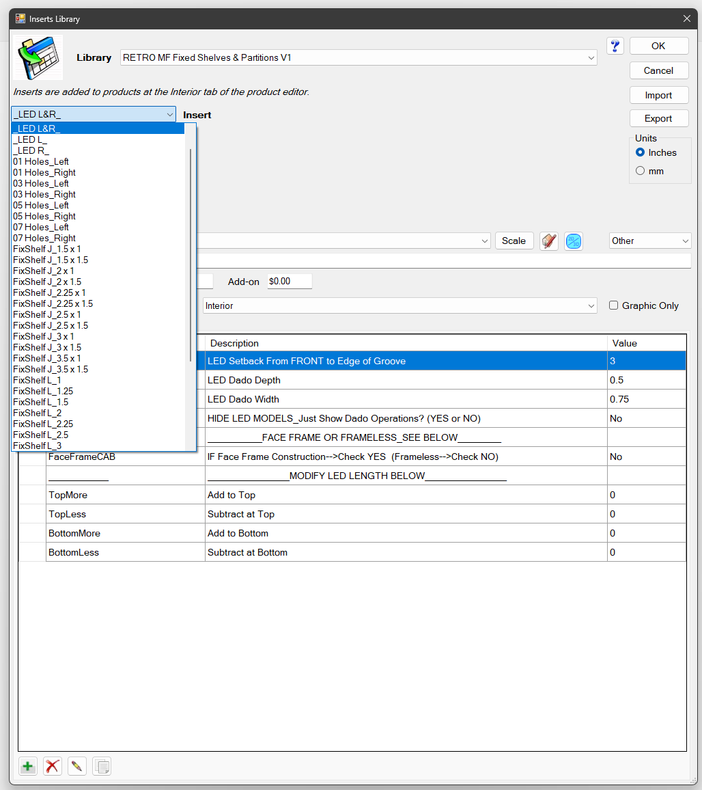Open the Interior dropdown
702x790 pixels.
coord(591,306)
